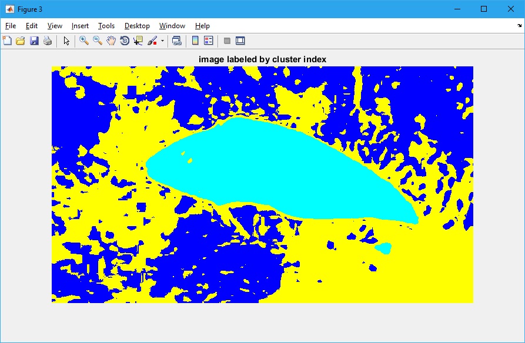
Task: Show Plot Tools and dock figure
Action: click(x=240, y=41)
